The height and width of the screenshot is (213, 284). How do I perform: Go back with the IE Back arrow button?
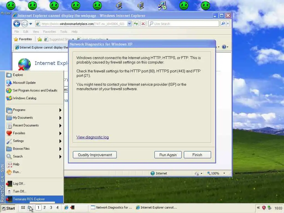[17, 24]
